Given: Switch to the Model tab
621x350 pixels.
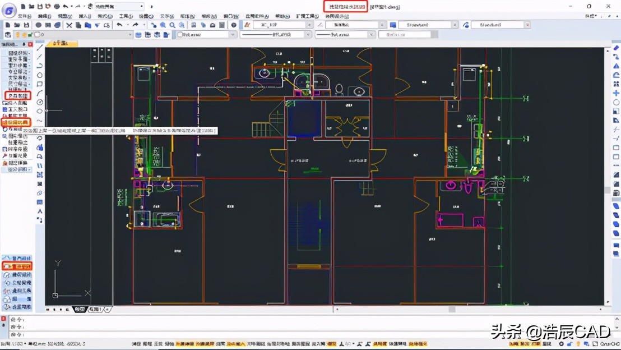Looking at the screenshot, I should (80, 309).
